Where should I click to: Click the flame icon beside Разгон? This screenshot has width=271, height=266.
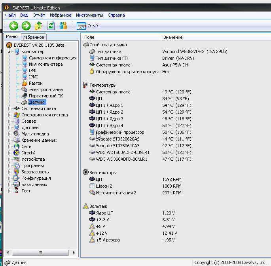click(x=25, y=83)
